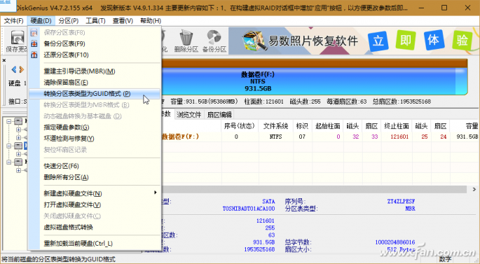Maximize the DiskGenius window
Screen dimensions: 480x264
[444, 8]
